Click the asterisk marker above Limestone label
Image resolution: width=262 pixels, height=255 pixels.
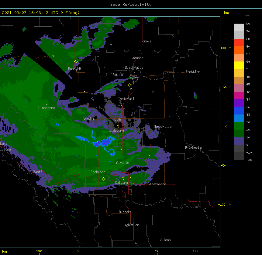(x=47, y=105)
